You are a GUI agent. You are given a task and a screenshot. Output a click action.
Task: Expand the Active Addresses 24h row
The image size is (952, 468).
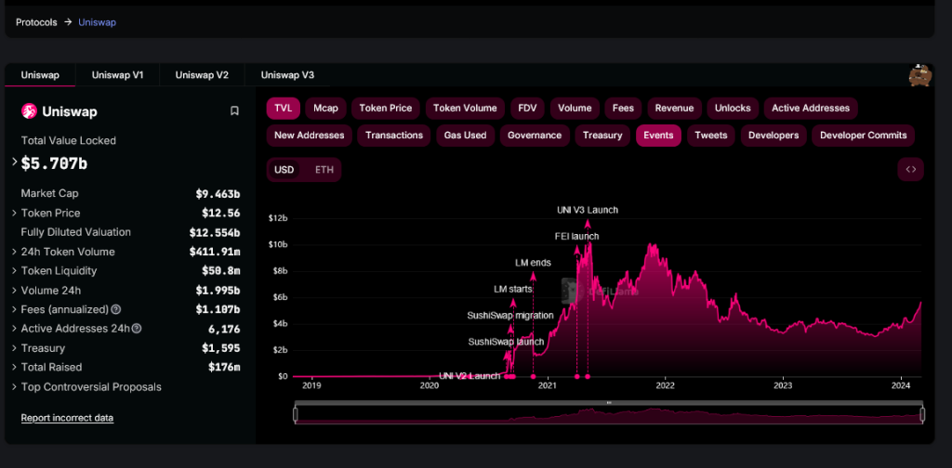(x=14, y=329)
